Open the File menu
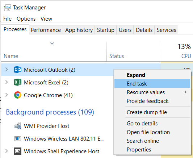This screenshot has width=193, height=158. click(x=7, y=19)
